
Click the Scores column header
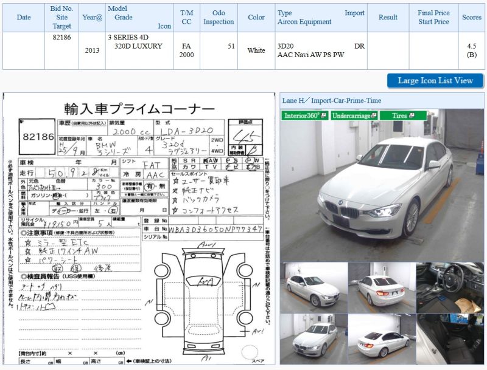pos(471,18)
